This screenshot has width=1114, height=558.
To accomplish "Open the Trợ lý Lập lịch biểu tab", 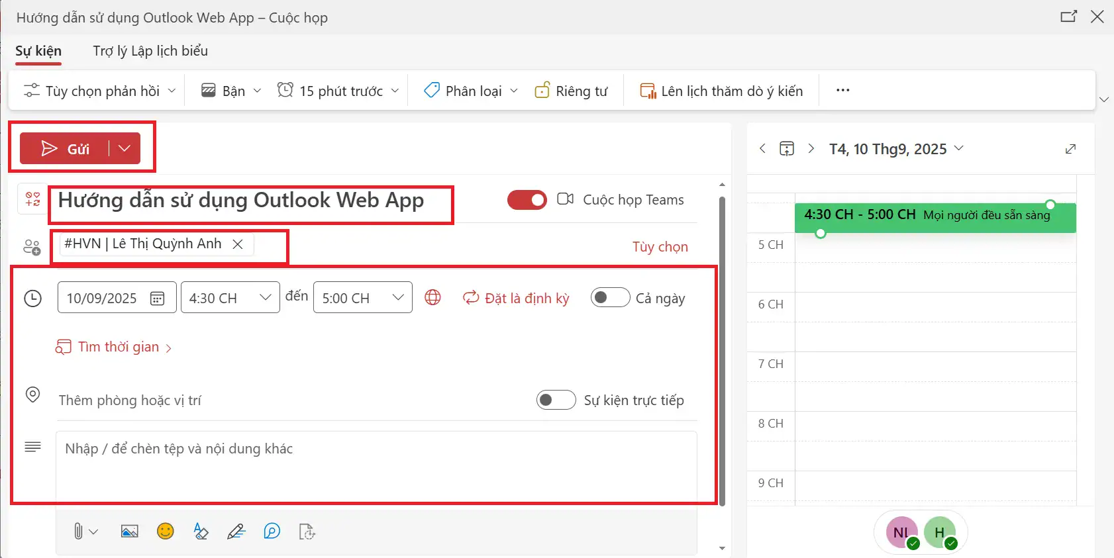I will coord(150,51).
